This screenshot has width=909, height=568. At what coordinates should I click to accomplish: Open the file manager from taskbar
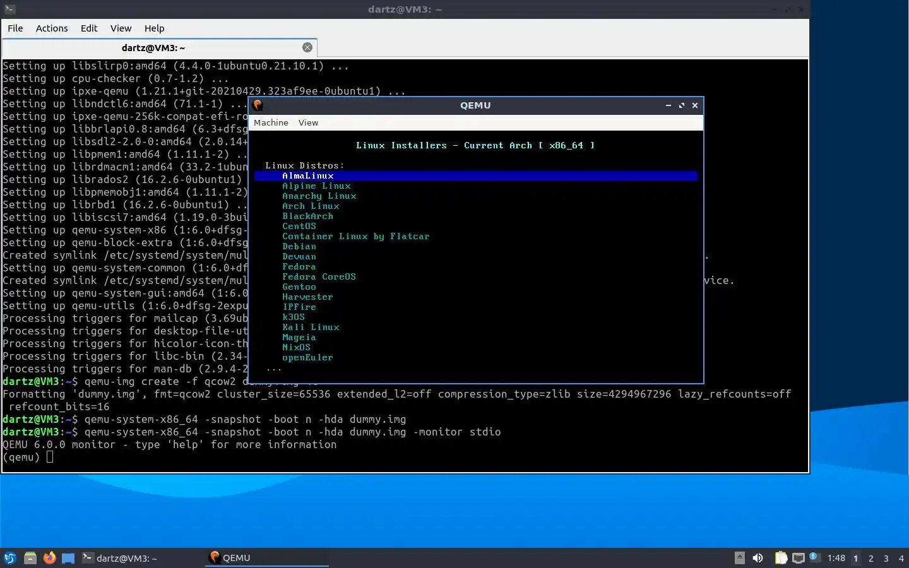click(x=30, y=558)
